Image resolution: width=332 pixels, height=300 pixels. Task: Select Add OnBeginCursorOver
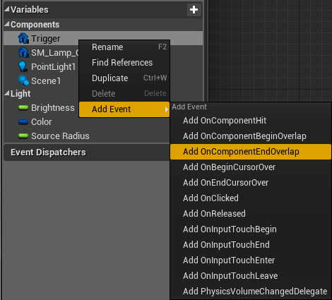tap(251, 167)
